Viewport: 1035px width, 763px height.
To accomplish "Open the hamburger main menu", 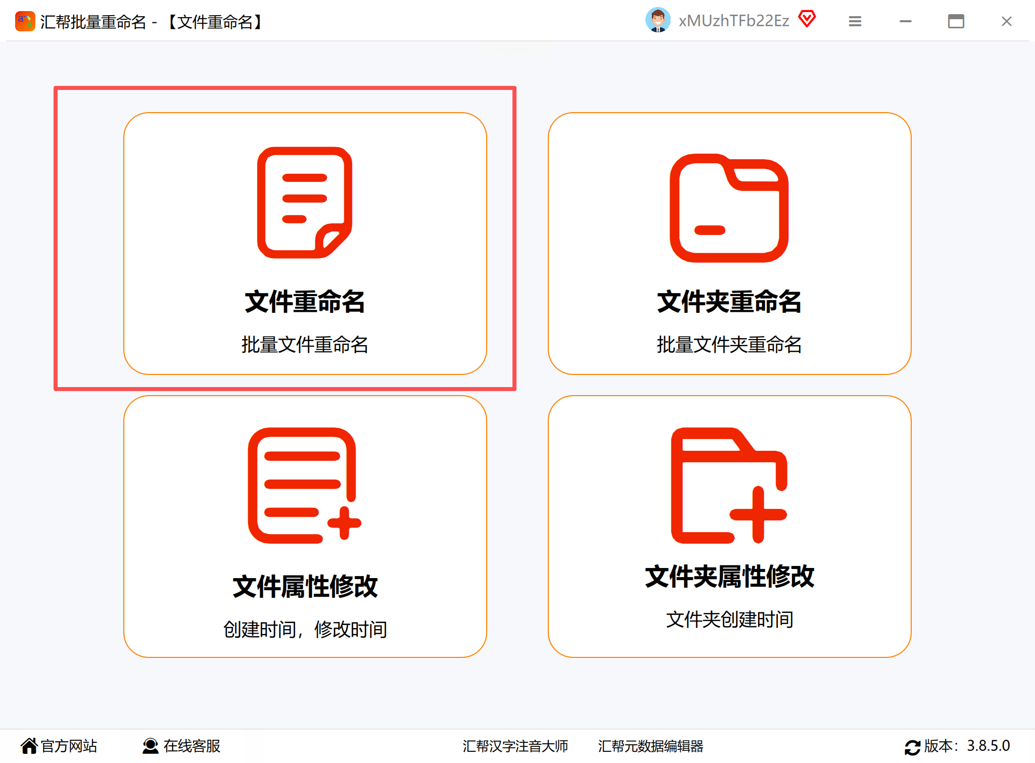I will (855, 21).
